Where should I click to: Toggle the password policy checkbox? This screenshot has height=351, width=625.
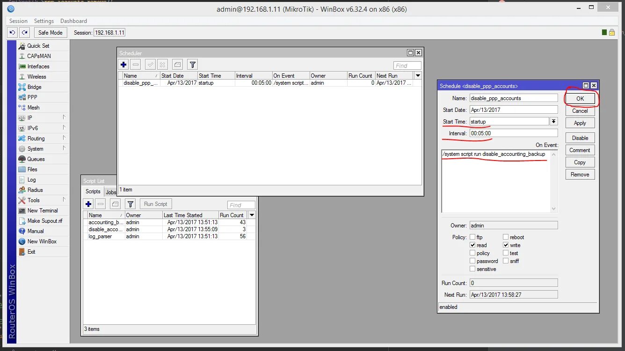(472, 261)
